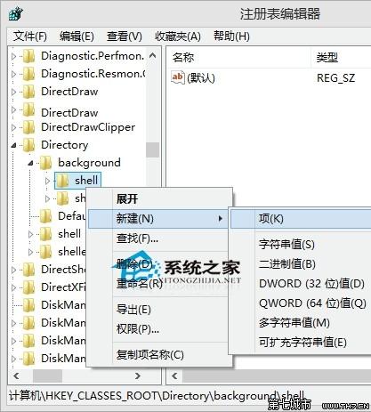Expand the selected shell key node
The width and height of the screenshot is (371, 412).
pyautogui.click(x=47, y=181)
